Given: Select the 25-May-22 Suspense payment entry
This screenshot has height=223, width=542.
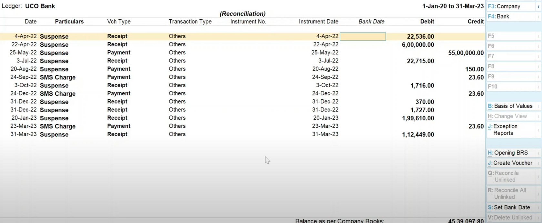Looking at the screenshot, I should 242,53.
